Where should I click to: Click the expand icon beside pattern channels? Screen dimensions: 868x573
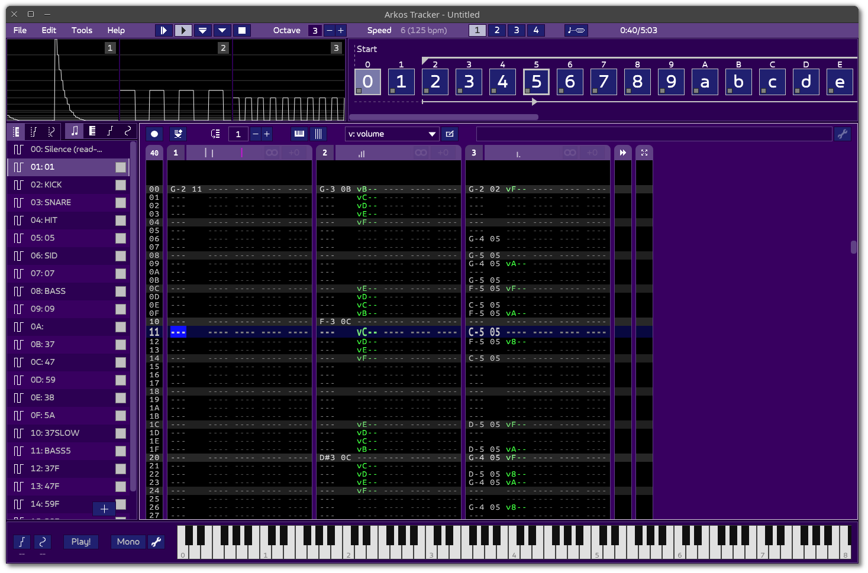click(644, 153)
